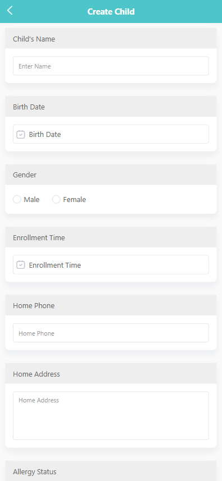The width and height of the screenshot is (222, 481).
Task: Click the gray Home Phone section header
Action: [111, 305]
